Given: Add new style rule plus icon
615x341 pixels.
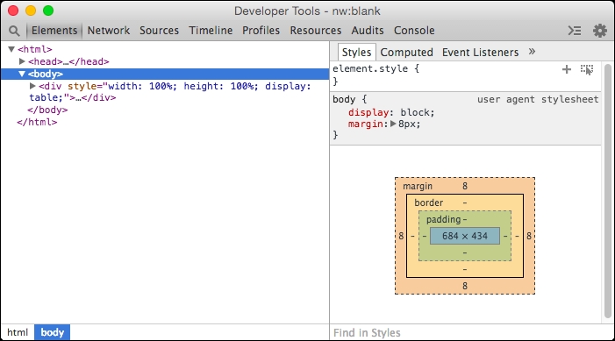Looking at the screenshot, I should 567,69.
